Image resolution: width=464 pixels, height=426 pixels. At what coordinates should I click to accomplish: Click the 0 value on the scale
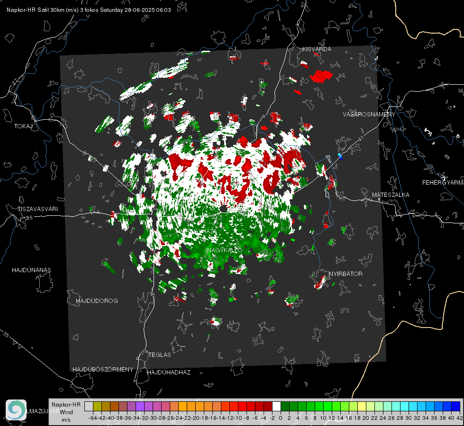point(281,418)
